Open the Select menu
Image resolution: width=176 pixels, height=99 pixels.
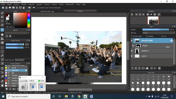pos(31,4)
